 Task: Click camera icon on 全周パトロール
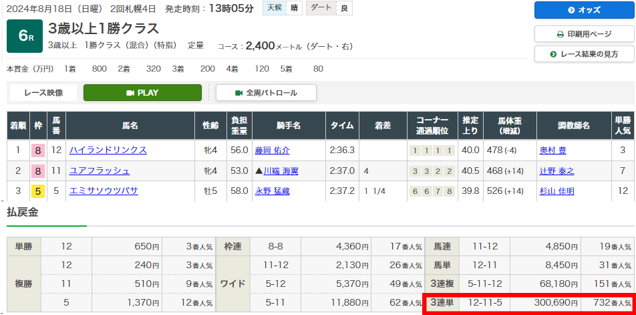(x=238, y=92)
